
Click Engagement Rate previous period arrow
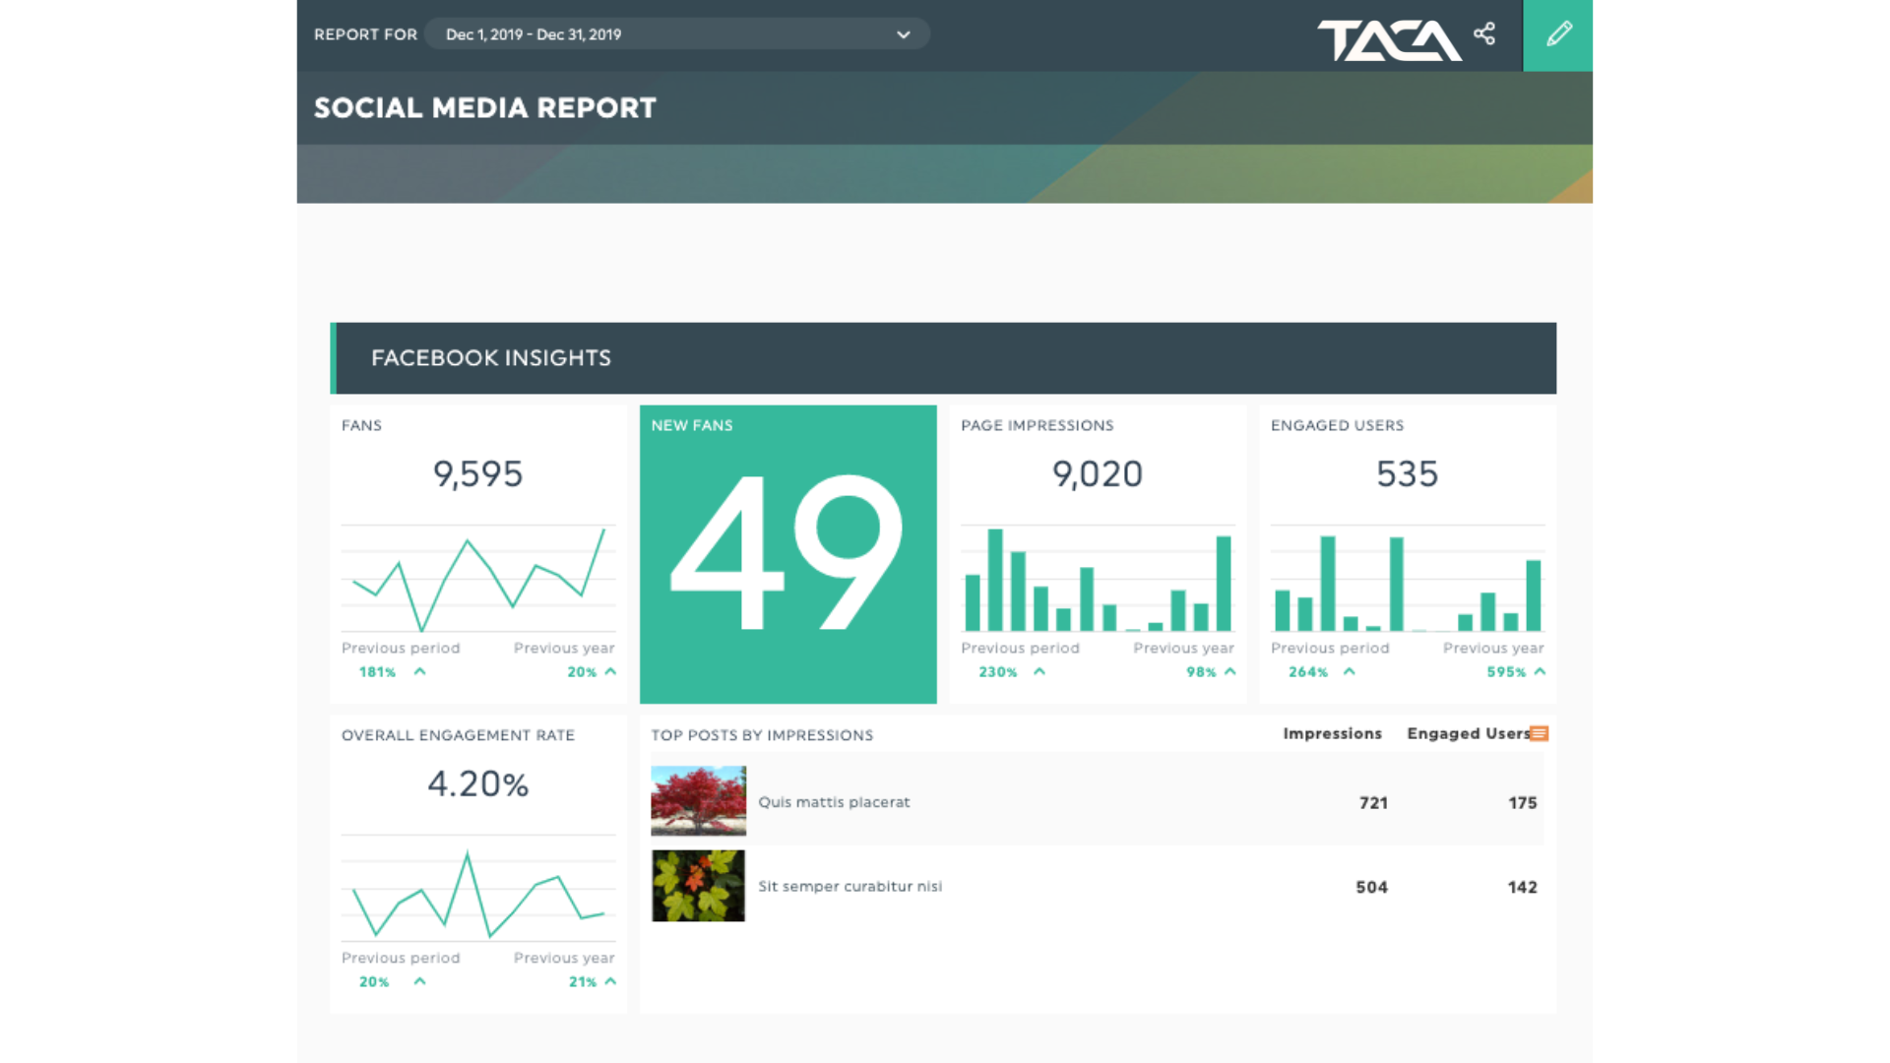pyautogui.click(x=420, y=981)
